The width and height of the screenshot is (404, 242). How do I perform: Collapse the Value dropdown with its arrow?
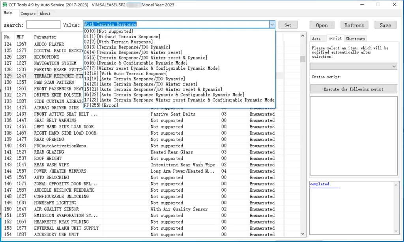(272, 24)
